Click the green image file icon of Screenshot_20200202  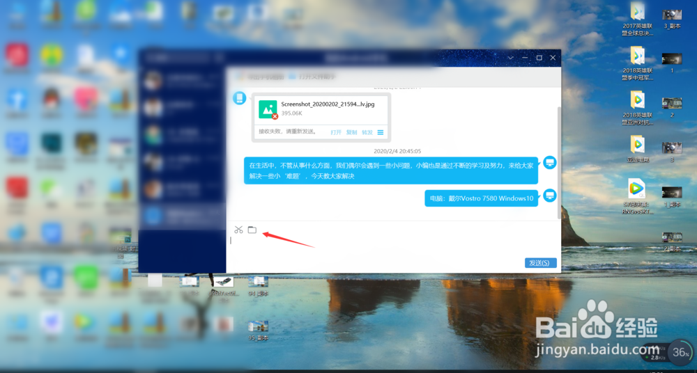[x=268, y=109]
